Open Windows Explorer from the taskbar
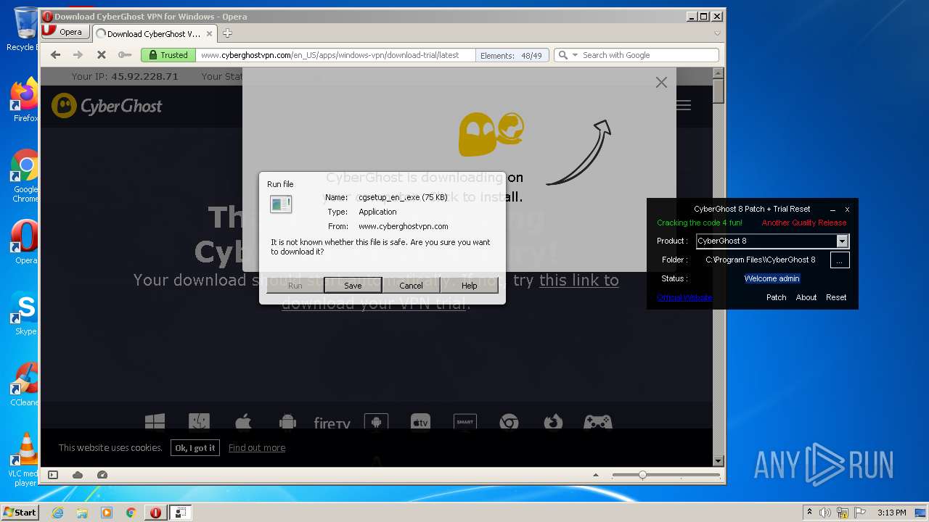Image resolution: width=929 pixels, height=522 pixels. pyautogui.click(x=82, y=513)
